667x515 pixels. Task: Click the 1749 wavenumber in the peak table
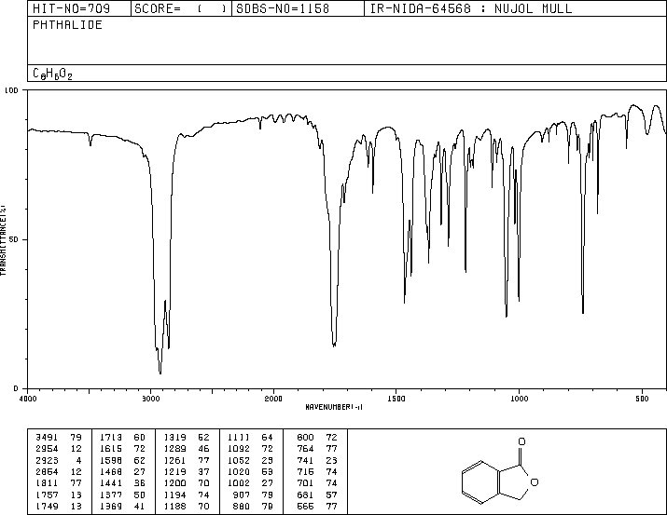(47, 506)
